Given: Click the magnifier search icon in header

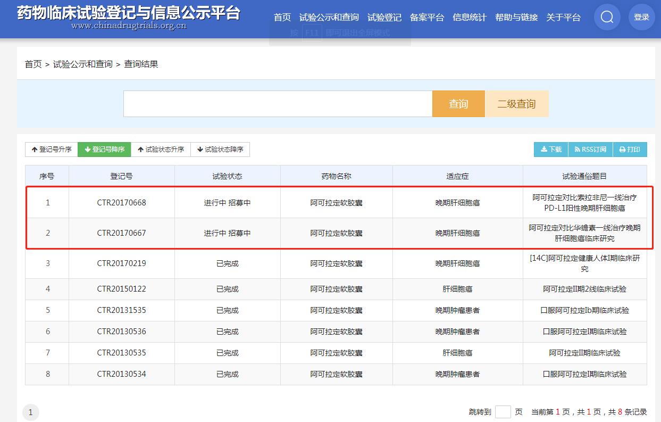Looking at the screenshot, I should (x=607, y=17).
